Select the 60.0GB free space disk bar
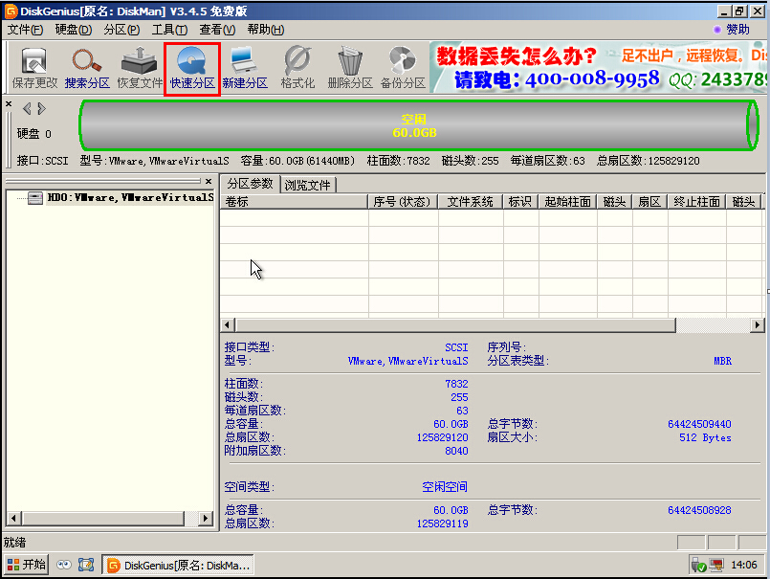Image resolution: width=770 pixels, height=579 pixels. pos(413,125)
